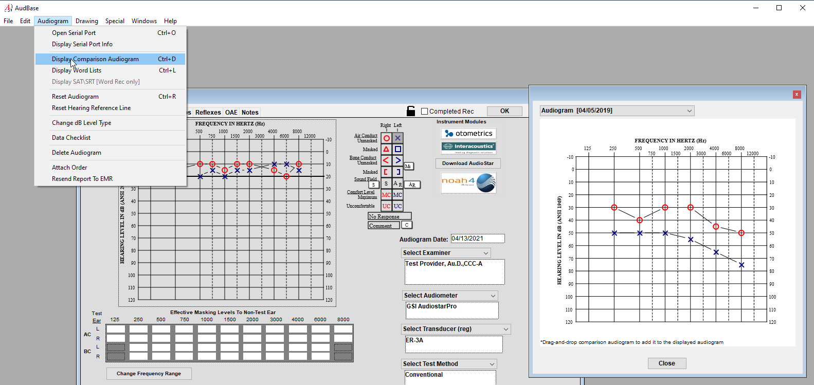814x385 pixels.
Task: Click AC L masking cell under 125 Hz
Action: pos(116,329)
